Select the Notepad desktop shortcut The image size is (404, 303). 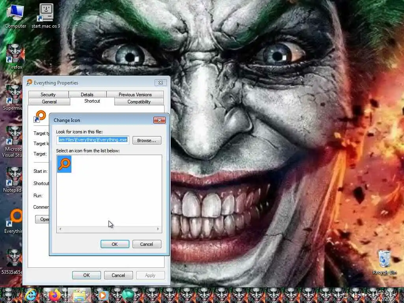pyautogui.click(x=13, y=180)
